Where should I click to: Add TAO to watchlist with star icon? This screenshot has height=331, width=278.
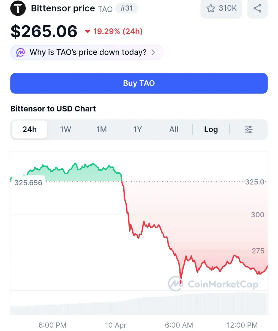(x=211, y=9)
